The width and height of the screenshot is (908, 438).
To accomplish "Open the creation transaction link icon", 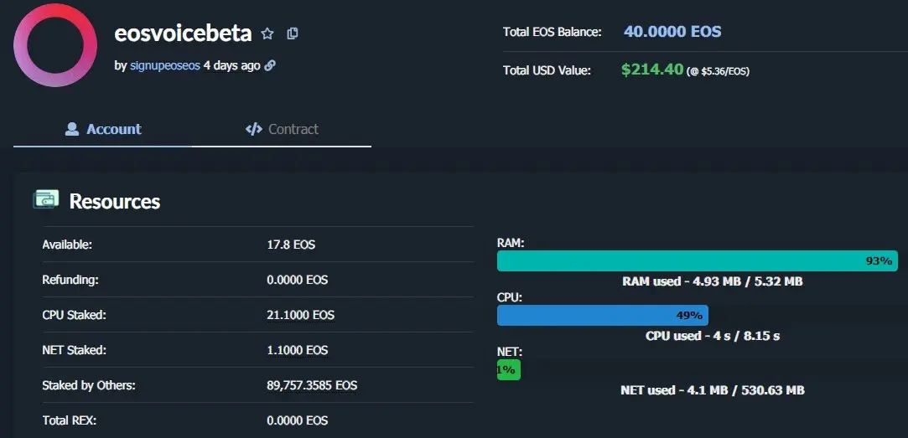I will point(269,65).
